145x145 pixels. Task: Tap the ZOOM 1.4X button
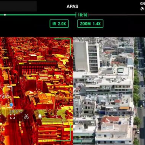point(90,24)
